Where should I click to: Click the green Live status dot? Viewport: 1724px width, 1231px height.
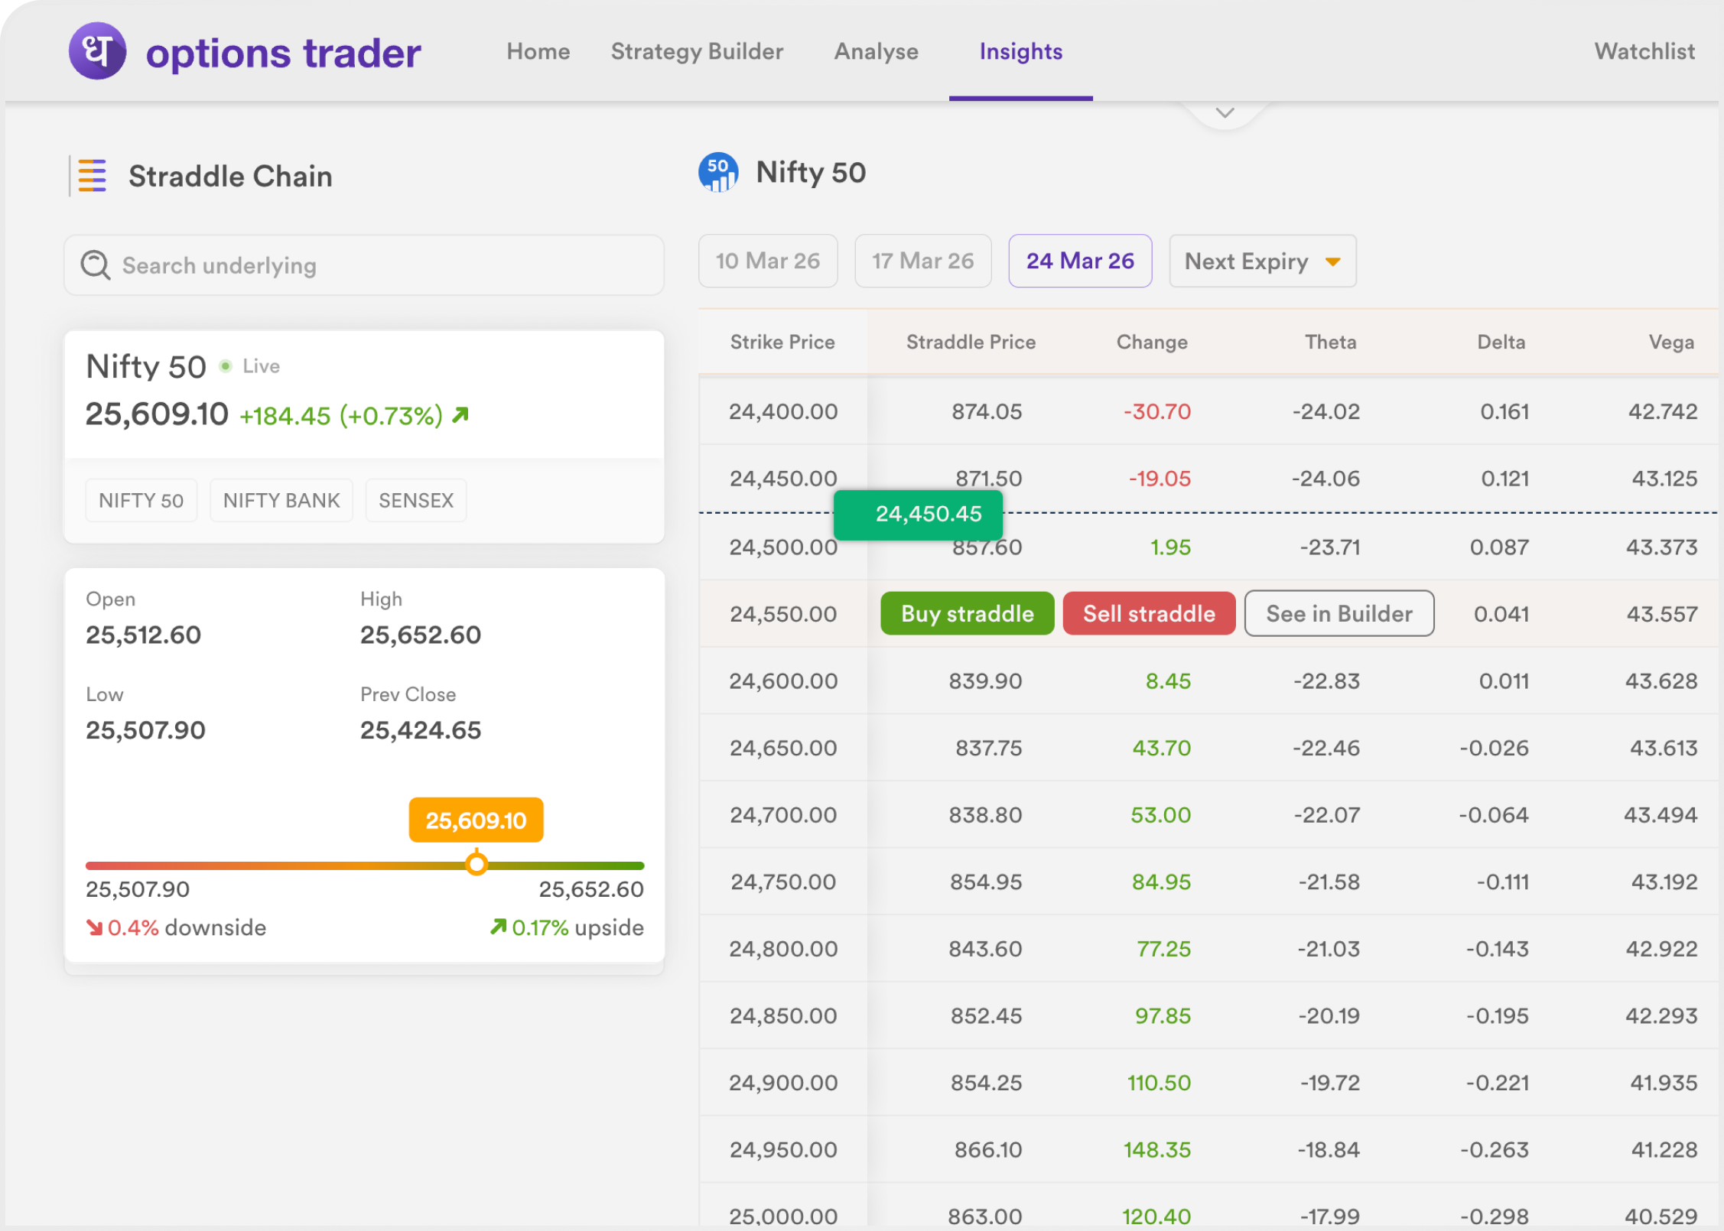[226, 366]
